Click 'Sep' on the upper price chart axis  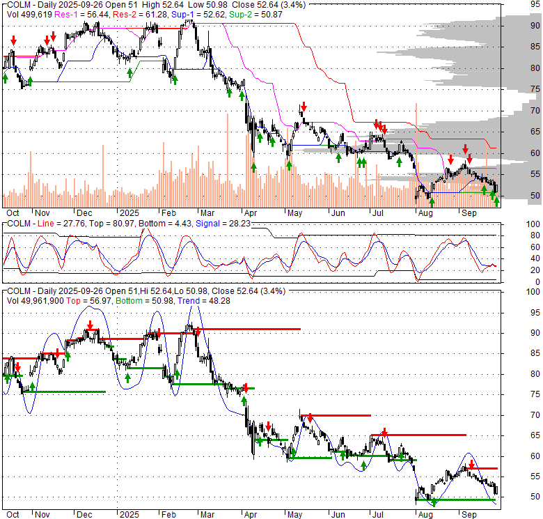469,213
